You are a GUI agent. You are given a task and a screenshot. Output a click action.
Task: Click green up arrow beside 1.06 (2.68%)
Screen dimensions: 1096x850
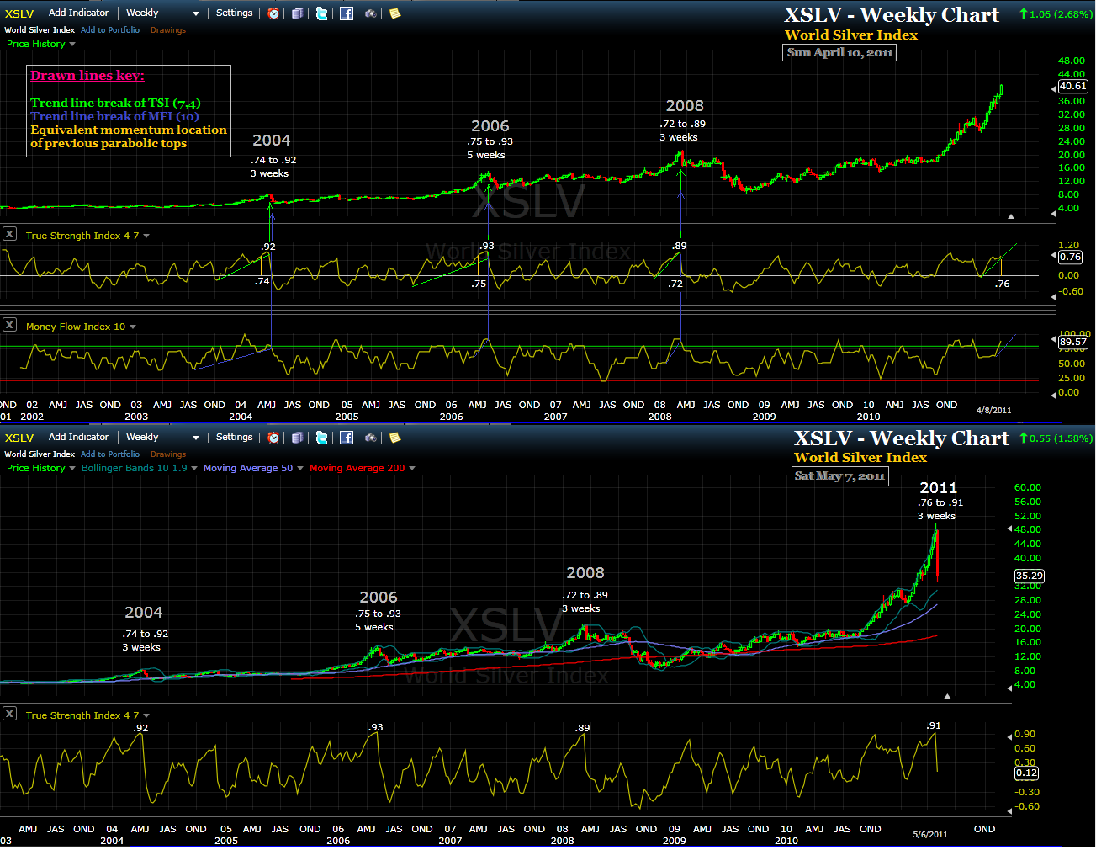point(1023,14)
